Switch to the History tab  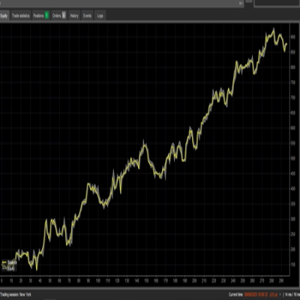coord(74,16)
